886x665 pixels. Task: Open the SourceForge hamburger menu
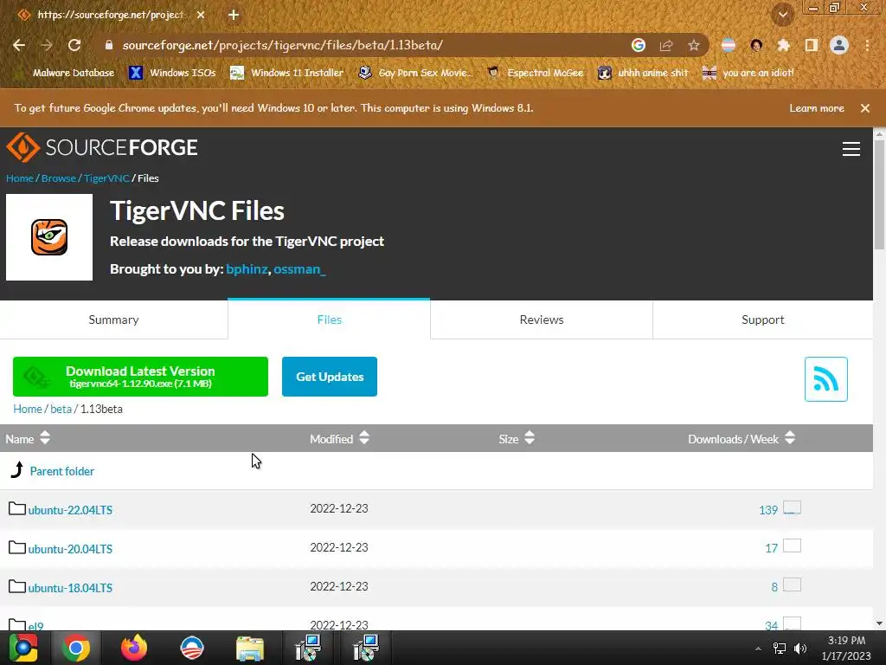(x=851, y=149)
